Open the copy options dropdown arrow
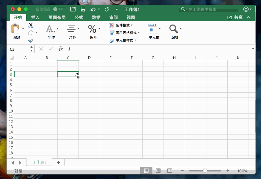Viewport: 261px width, 179px height. pyautogui.click(x=36, y=33)
